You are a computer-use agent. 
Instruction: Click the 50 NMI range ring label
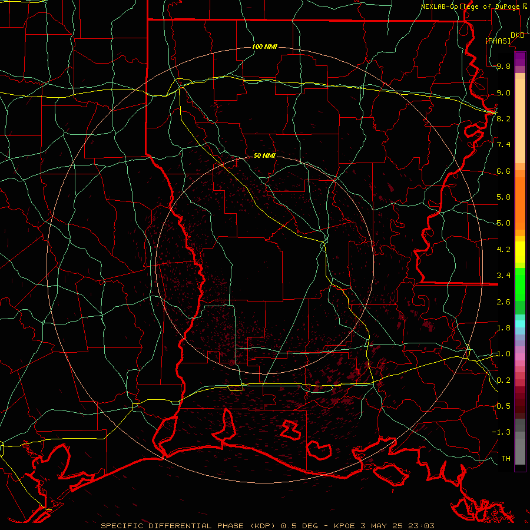(x=264, y=155)
